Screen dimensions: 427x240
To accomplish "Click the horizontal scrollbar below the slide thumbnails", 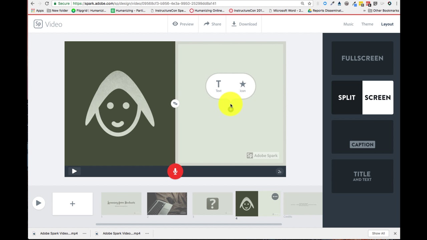I will (188, 224).
